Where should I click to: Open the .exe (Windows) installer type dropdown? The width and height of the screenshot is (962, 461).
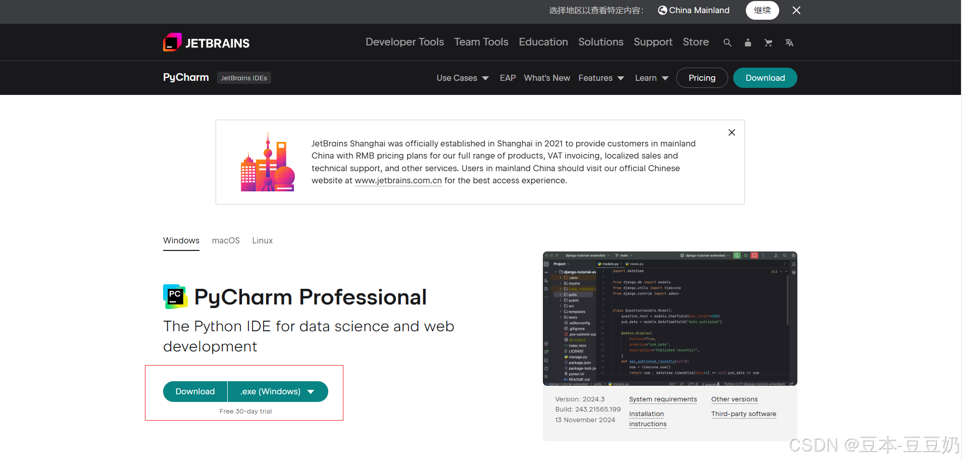pyautogui.click(x=278, y=391)
